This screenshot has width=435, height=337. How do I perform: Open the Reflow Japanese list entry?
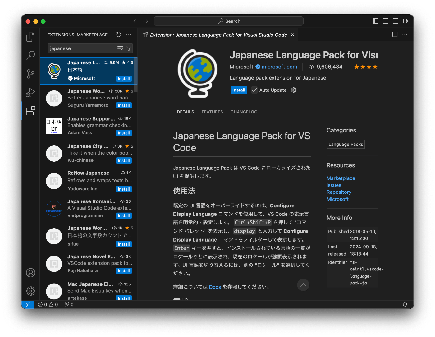[x=89, y=181]
